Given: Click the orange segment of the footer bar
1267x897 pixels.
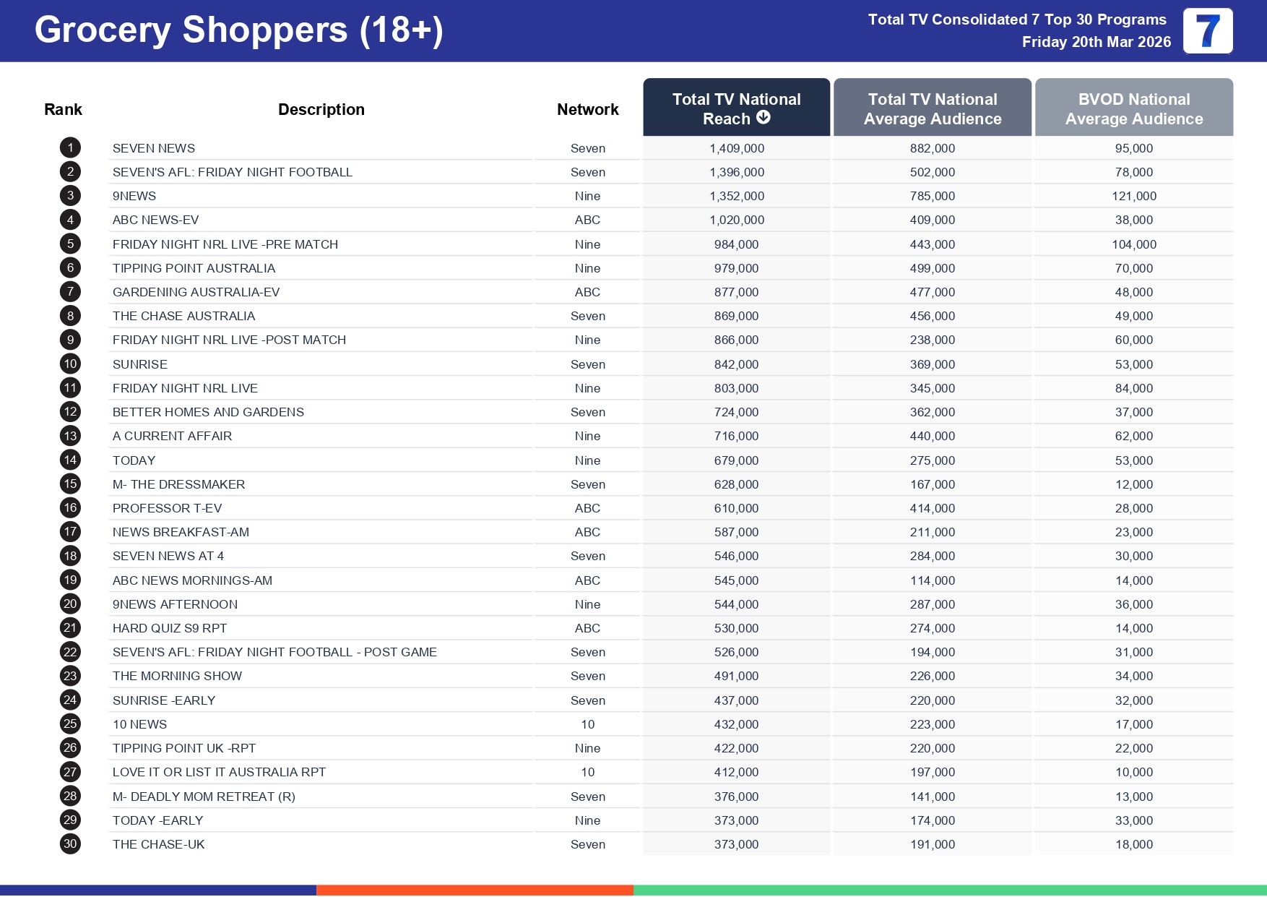Looking at the screenshot, I should 475,890.
